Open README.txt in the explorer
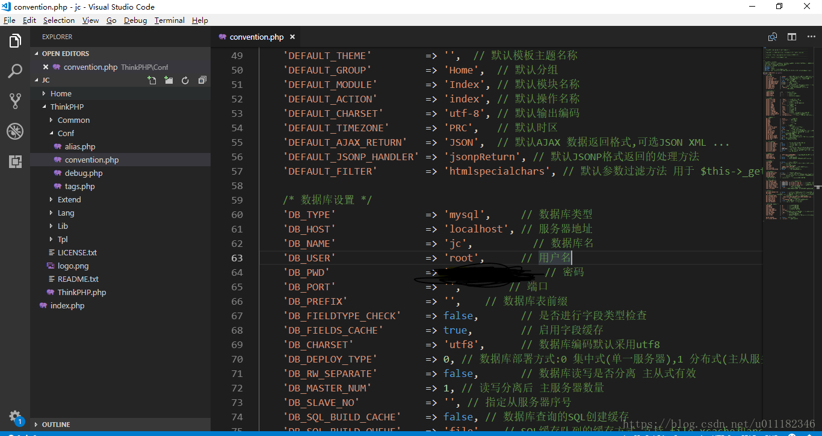Viewport: 822px width, 436px height. pyautogui.click(x=120, y=279)
